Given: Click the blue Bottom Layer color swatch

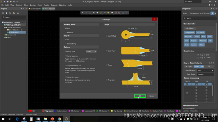Looking at the screenshot, I should 56,111.
